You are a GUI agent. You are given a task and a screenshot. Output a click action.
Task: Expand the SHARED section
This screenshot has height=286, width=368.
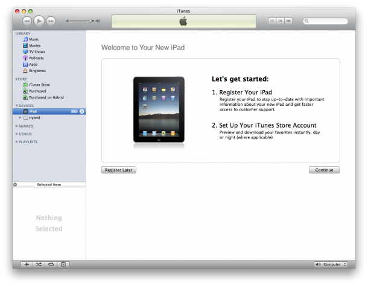coord(17,126)
